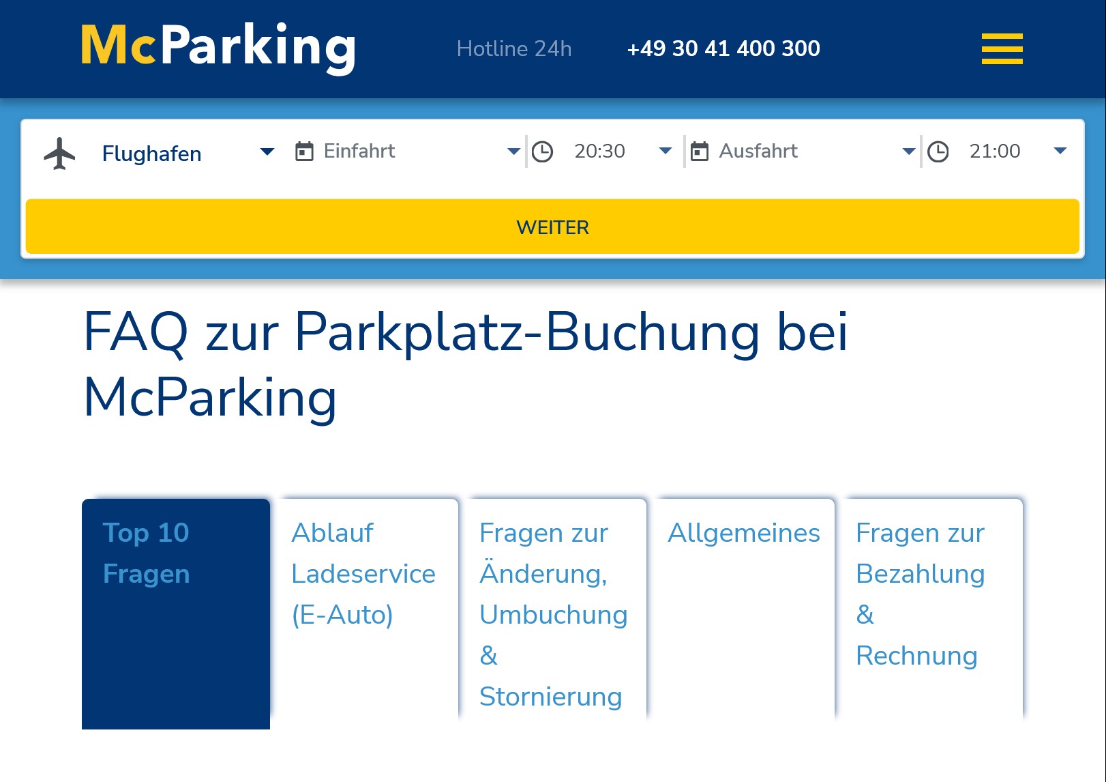Image resolution: width=1106 pixels, height=782 pixels.
Task: Select Ablauf Ladeservice (E-Auto) category
Action: click(x=363, y=573)
